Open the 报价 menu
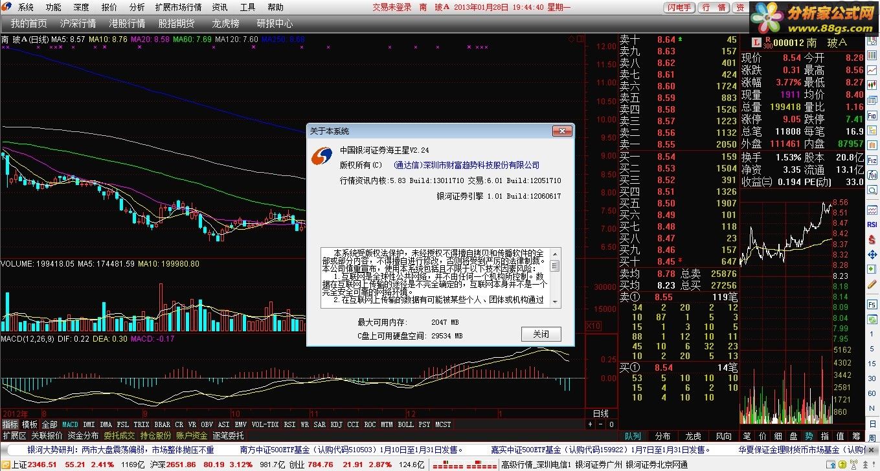 click(x=109, y=7)
